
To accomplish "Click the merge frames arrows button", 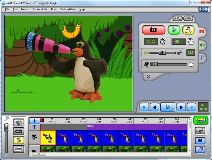I will pos(19,131).
